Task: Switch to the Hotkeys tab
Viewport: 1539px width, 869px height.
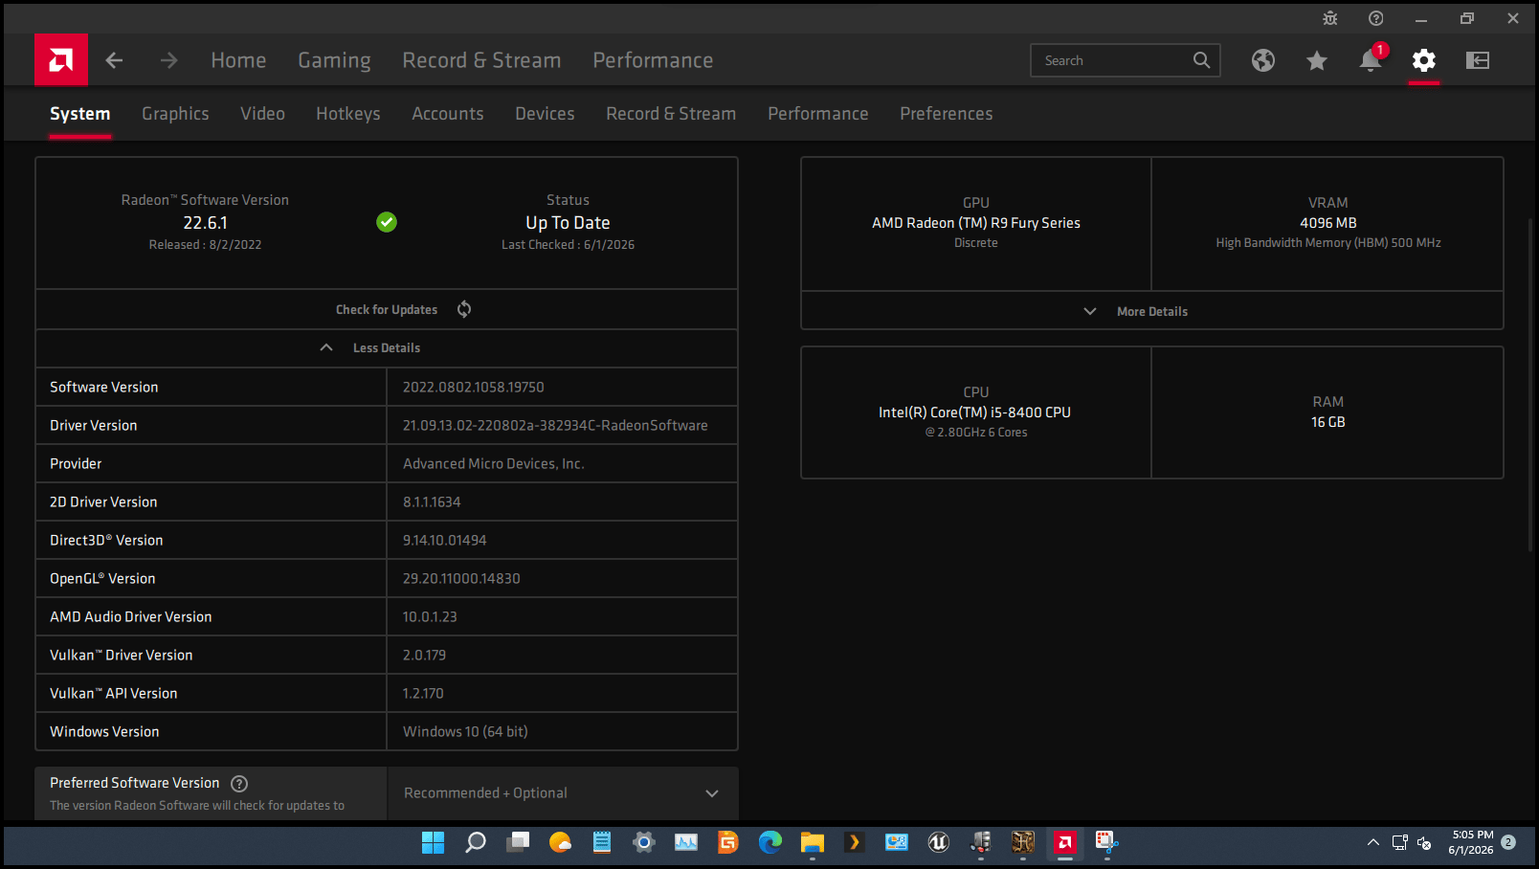Action: tap(348, 114)
